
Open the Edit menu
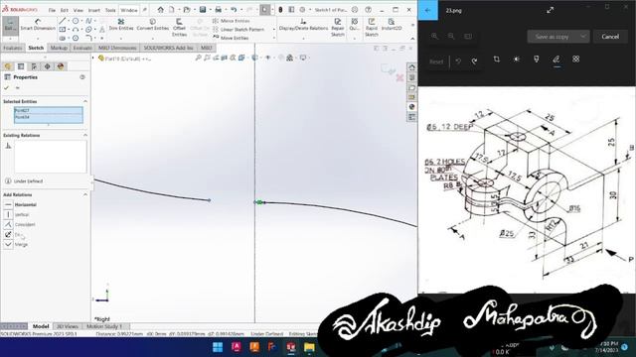(x=64, y=10)
